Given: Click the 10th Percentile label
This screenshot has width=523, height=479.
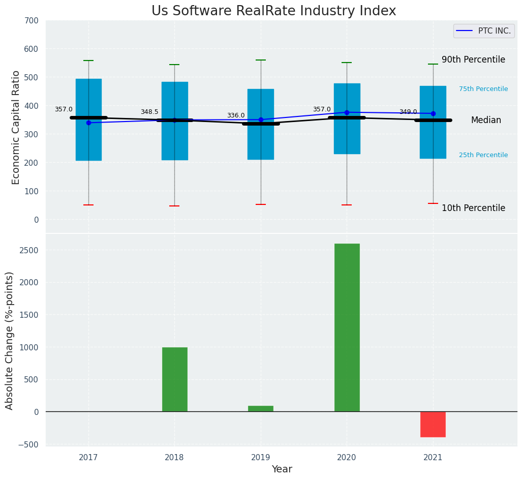Looking at the screenshot, I should [x=473, y=207].
